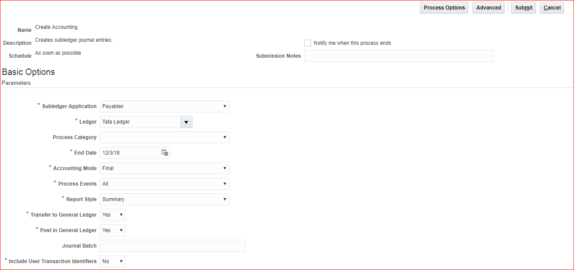Click the Tata Ledger text field

pyautogui.click(x=140, y=122)
